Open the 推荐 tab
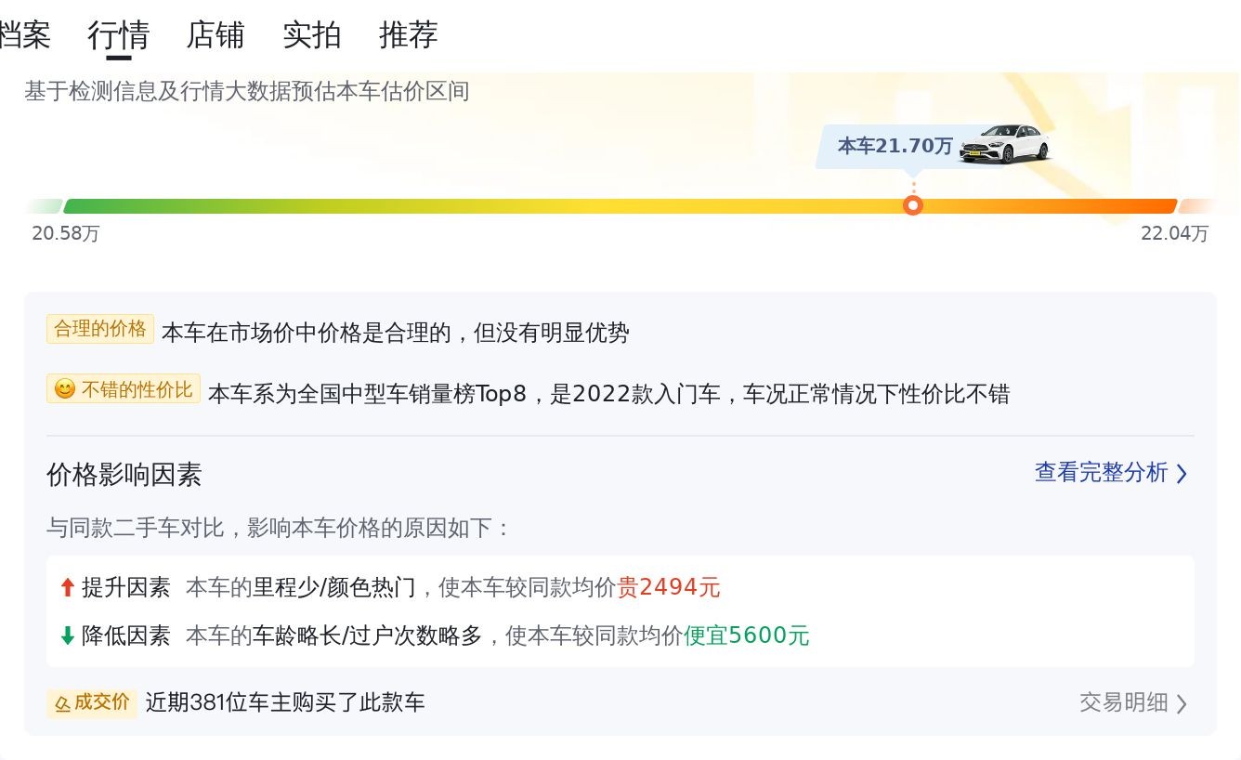This screenshot has width=1241, height=760. 409,35
